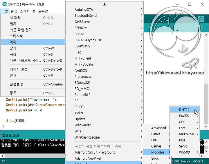Select Servo module example

[185, 146]
